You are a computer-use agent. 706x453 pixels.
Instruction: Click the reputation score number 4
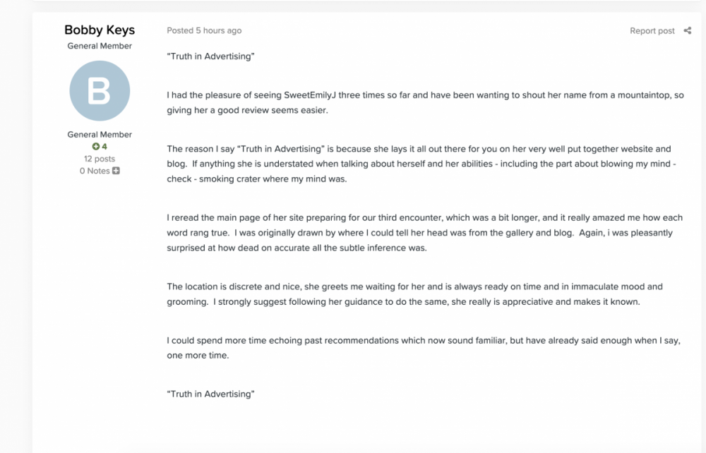point(104,147)
